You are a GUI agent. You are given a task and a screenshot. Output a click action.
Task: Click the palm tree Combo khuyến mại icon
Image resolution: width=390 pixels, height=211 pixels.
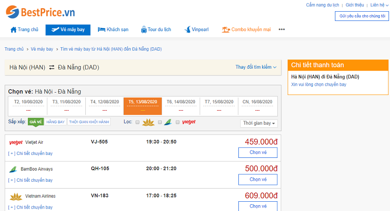pos(226,30)
